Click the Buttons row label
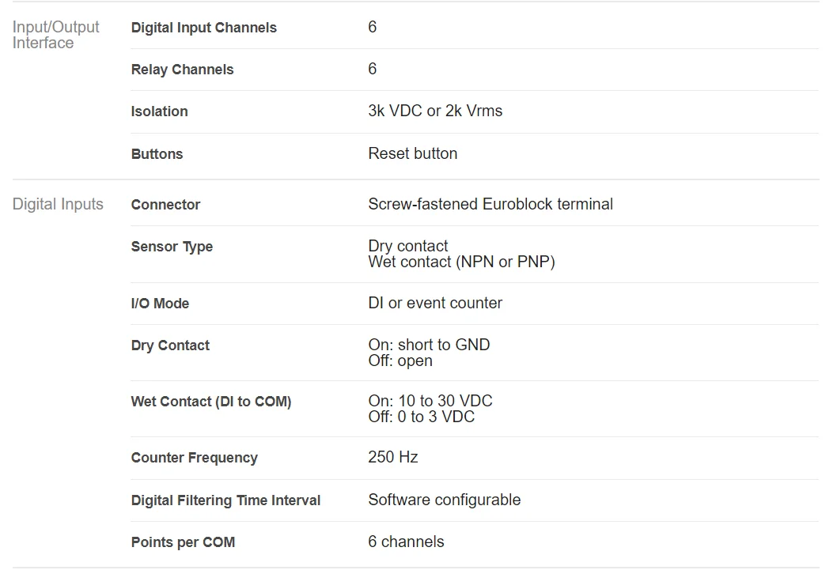The width and height of the screenshot is (837, 570). point(157,154)
